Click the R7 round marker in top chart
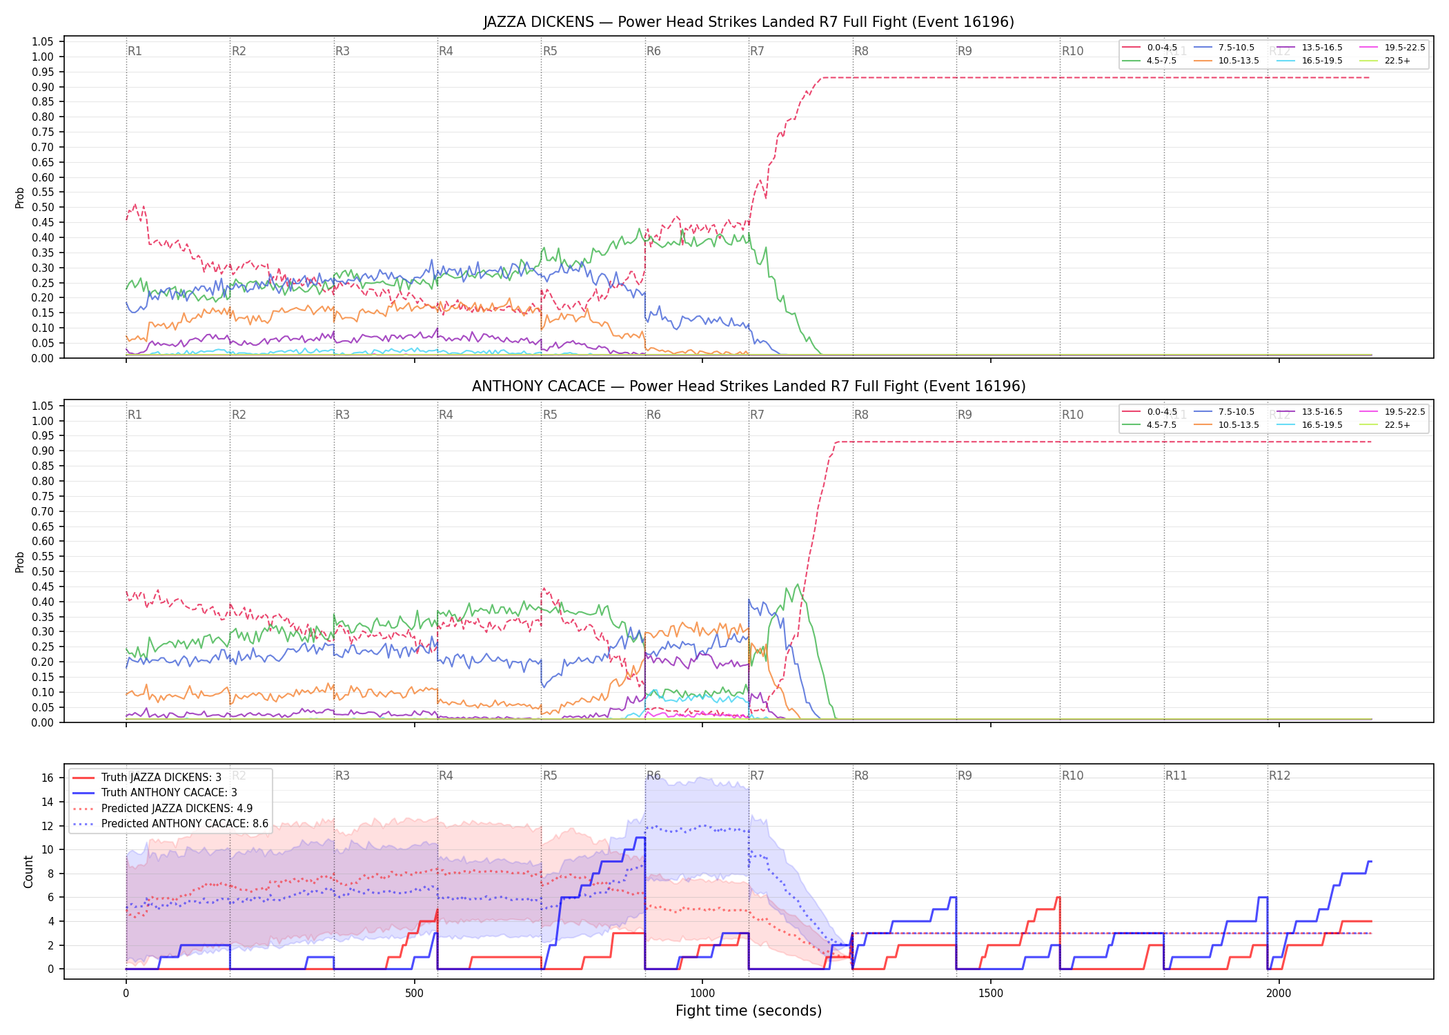Viewport: 1449px width, 1035px height. pyautogui.click(x=757, y=51)
